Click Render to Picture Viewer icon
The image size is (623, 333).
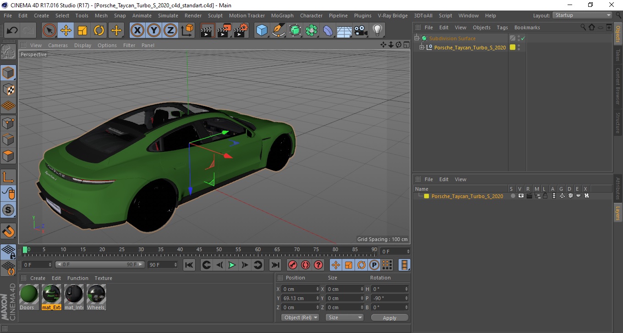click(x=224, y=31)
